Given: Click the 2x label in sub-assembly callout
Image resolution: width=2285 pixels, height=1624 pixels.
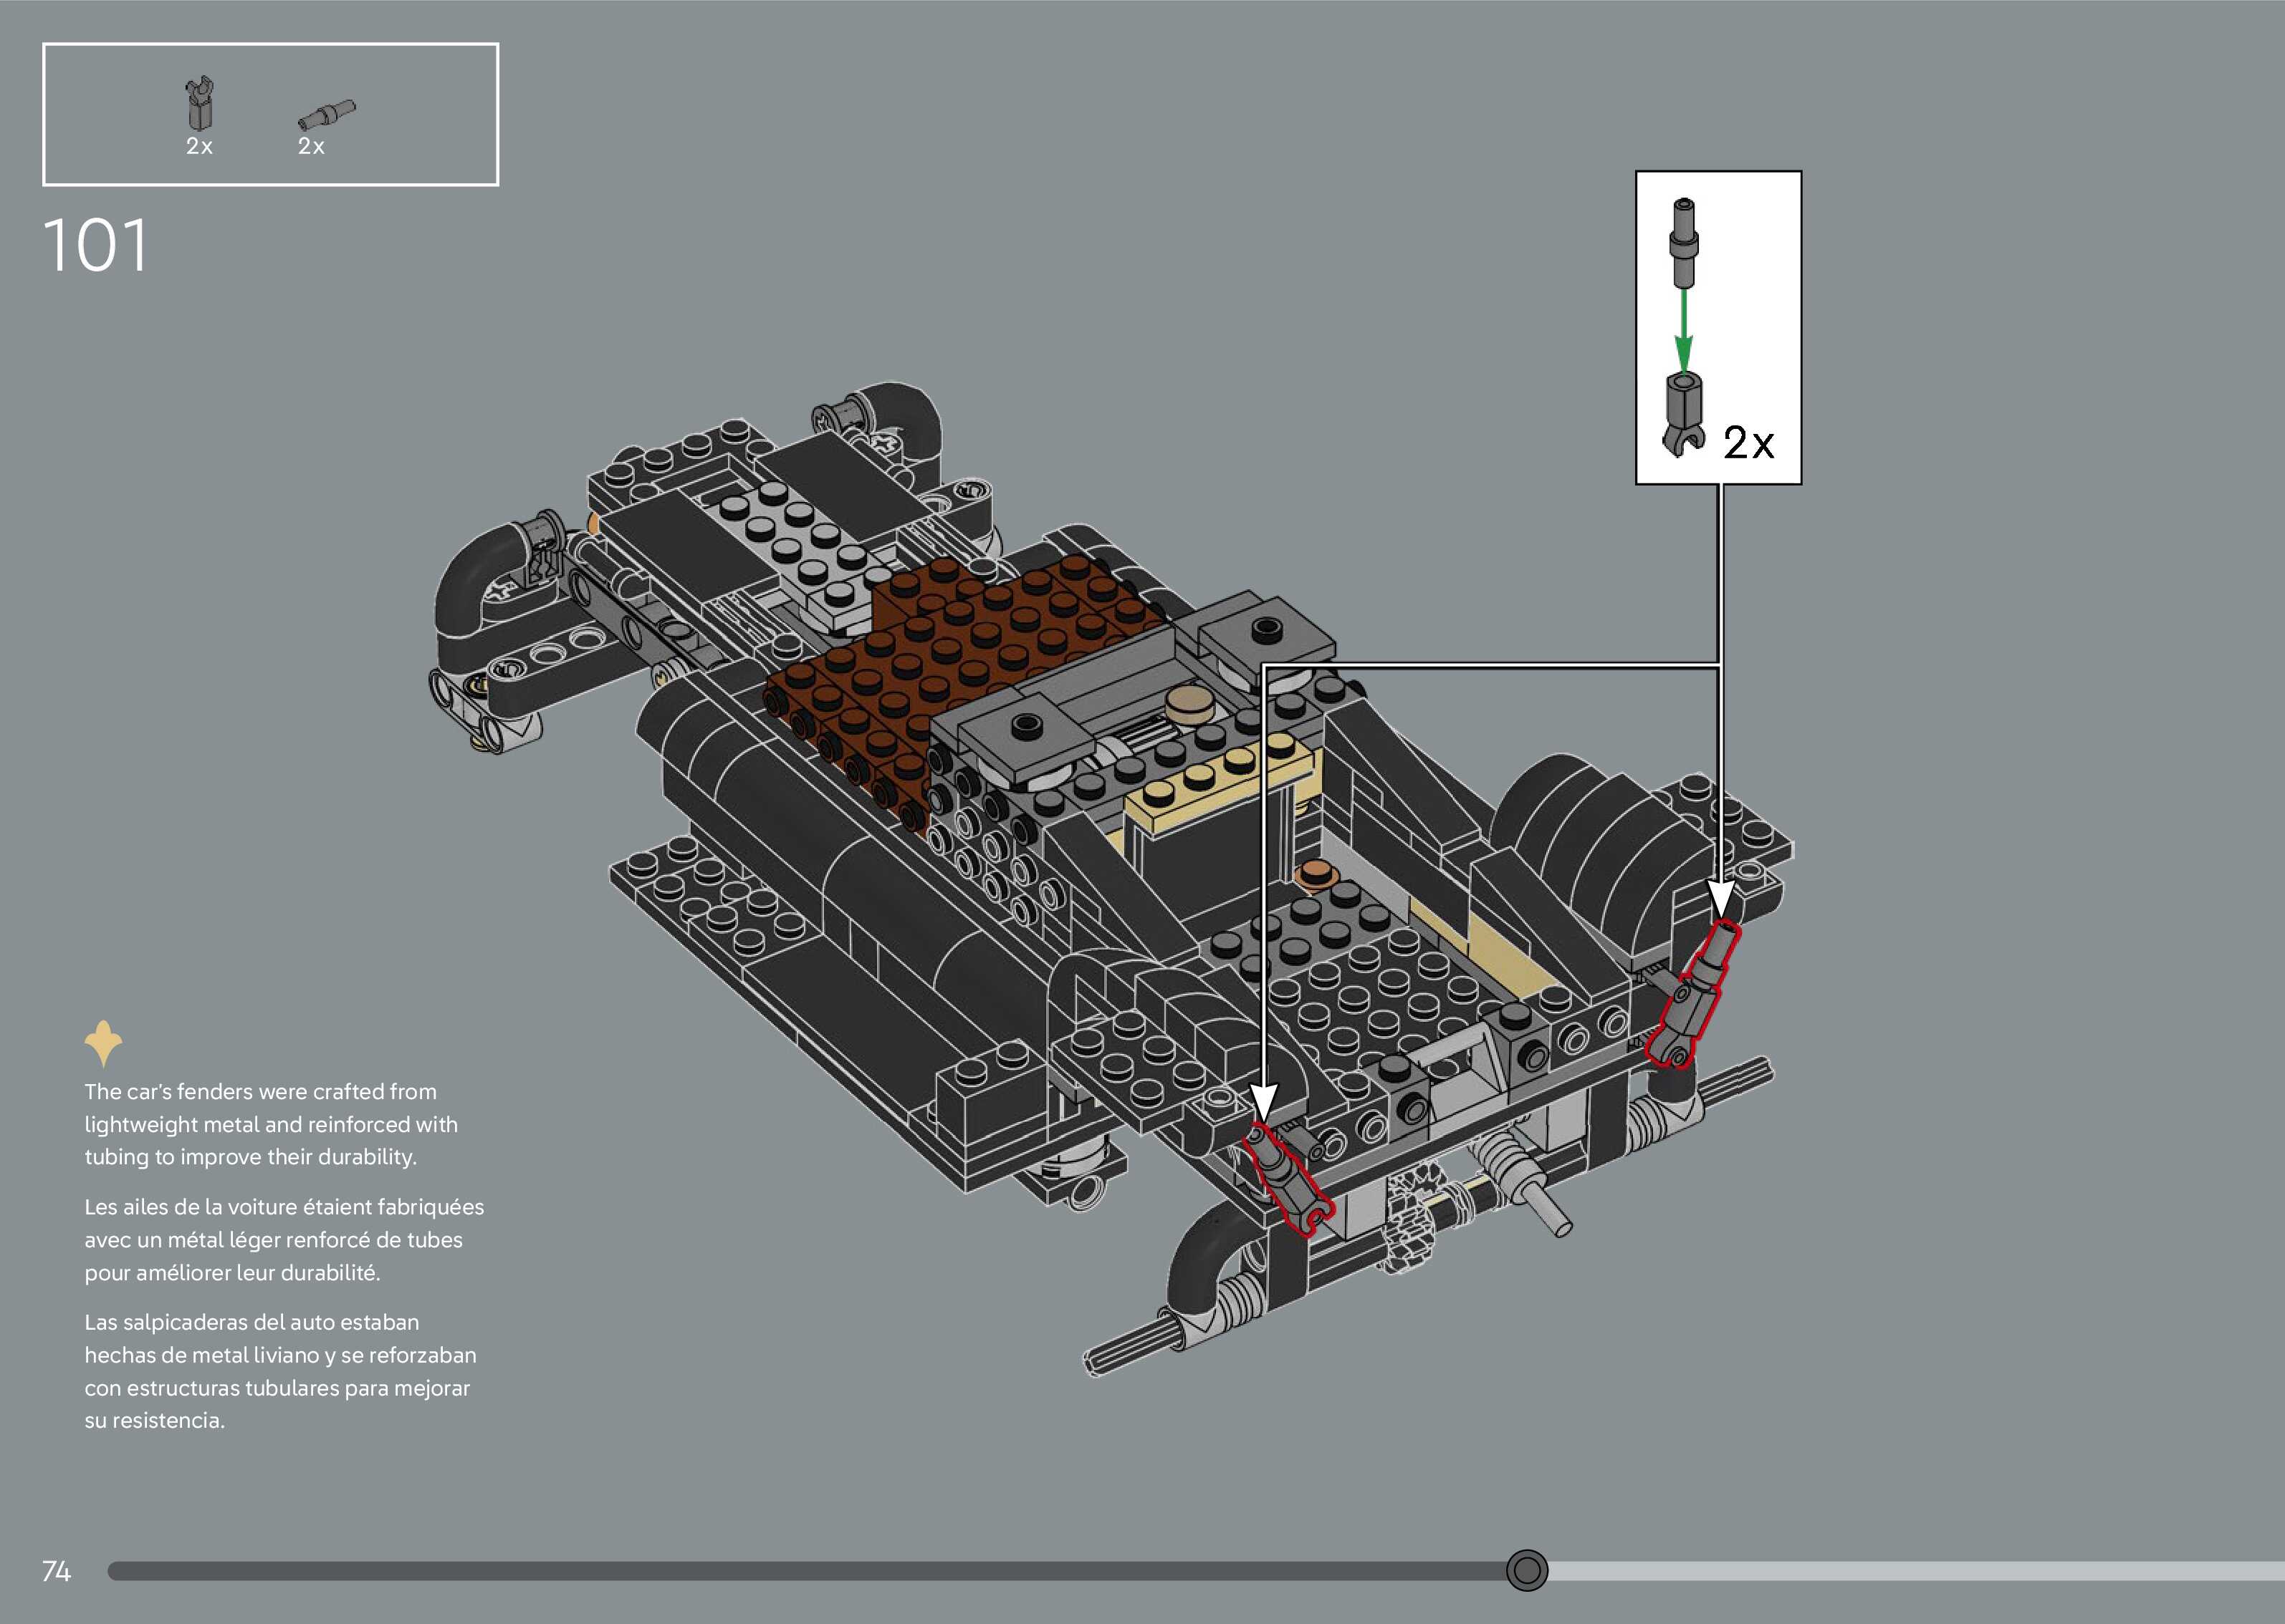Looking at the screenshot, I should tap(1748, 443).
